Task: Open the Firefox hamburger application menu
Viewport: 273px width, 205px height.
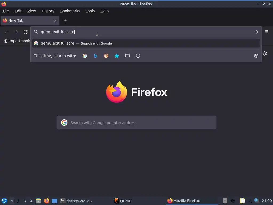Action: [267, 32]
